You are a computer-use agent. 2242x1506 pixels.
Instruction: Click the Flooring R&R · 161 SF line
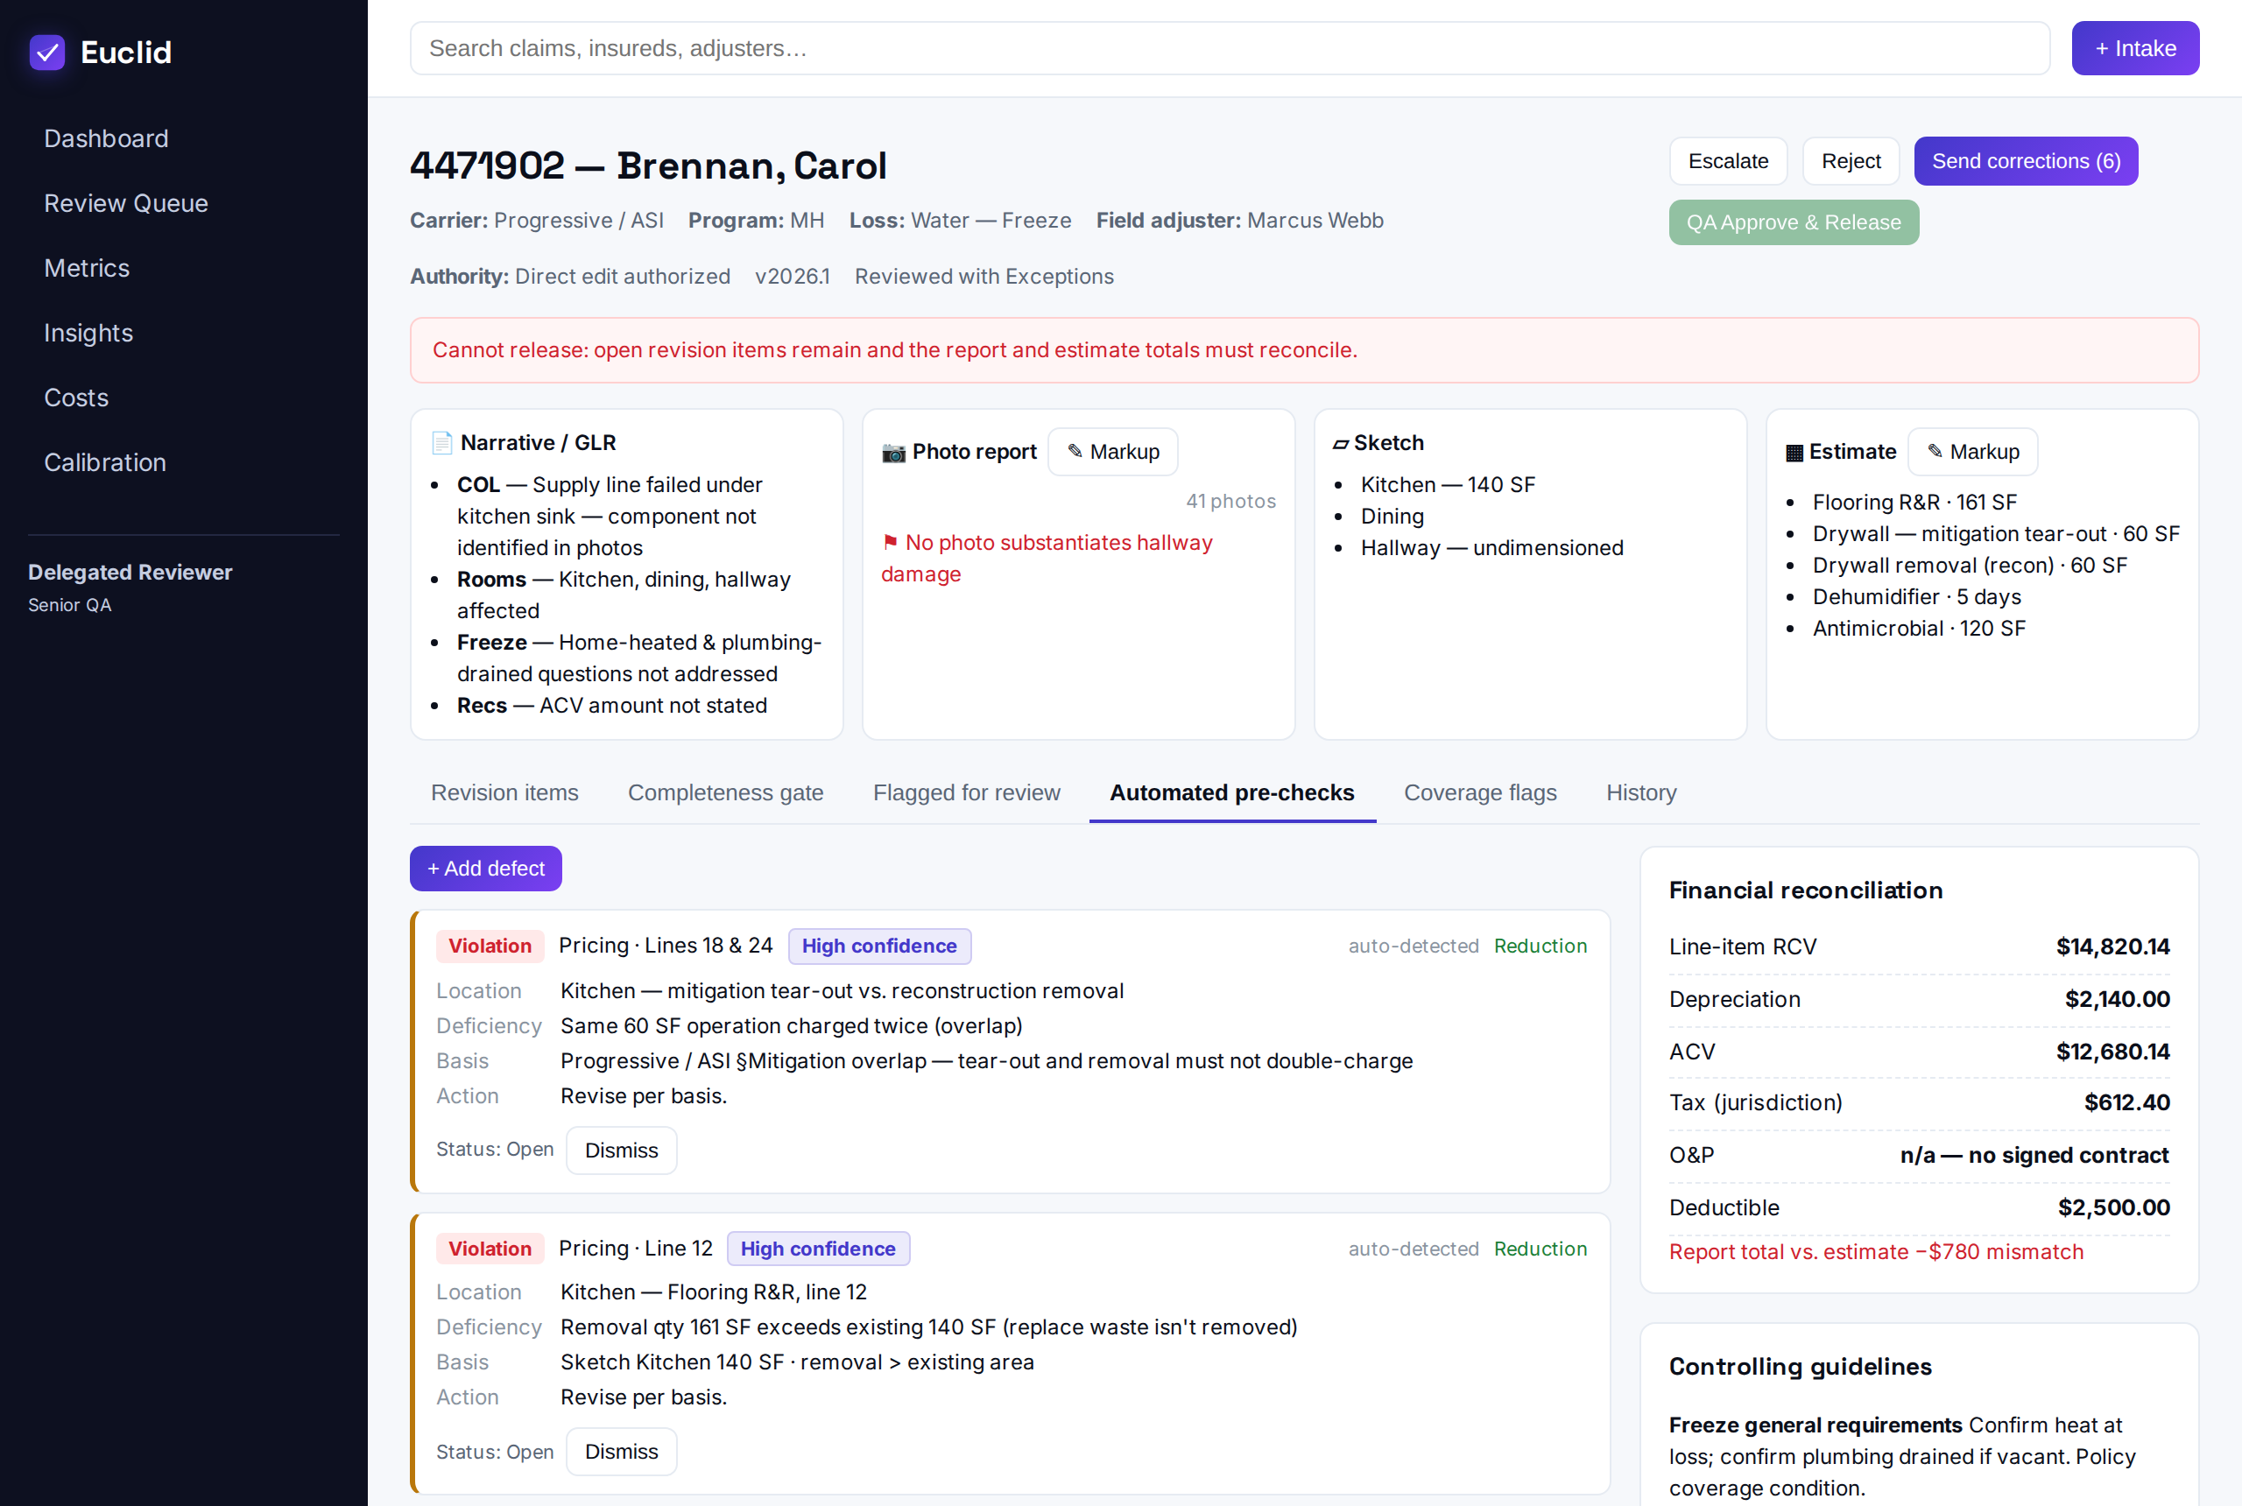pyautogui.click(x=1914, y=503)
